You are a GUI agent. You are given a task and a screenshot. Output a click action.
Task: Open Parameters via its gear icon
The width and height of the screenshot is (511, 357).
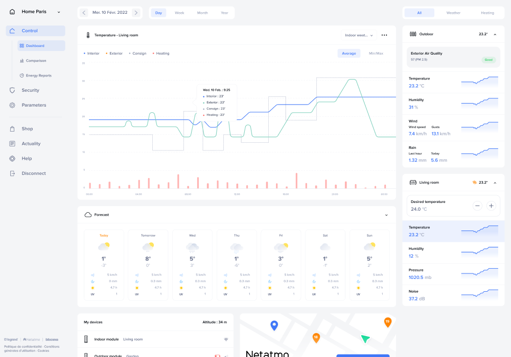click(11, 105)
